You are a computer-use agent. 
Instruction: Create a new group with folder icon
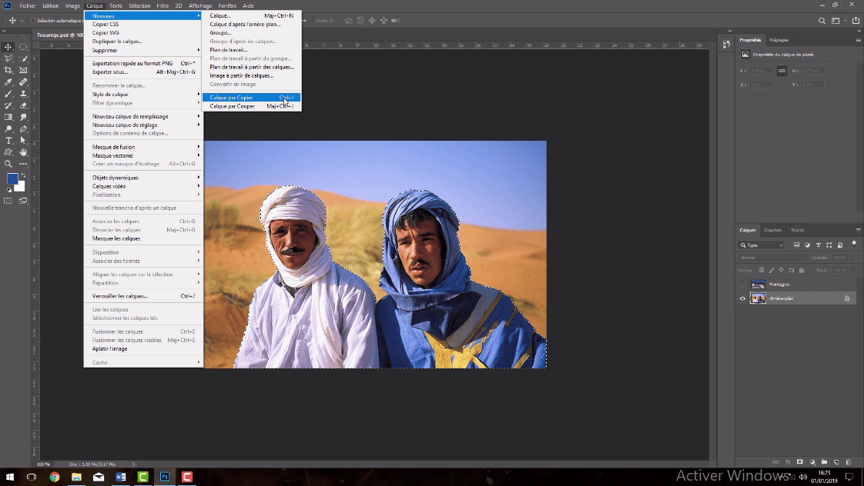tap(824, 461)
